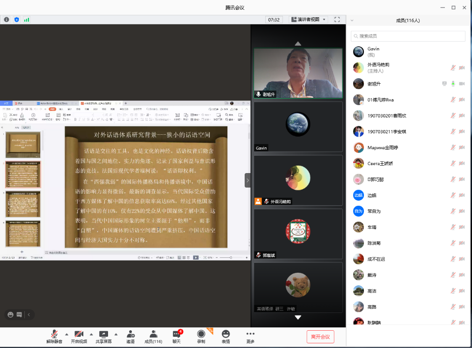472x348 pixels.
Task: Open audio options arrow next to unmute
Action: tap(66, 334)
